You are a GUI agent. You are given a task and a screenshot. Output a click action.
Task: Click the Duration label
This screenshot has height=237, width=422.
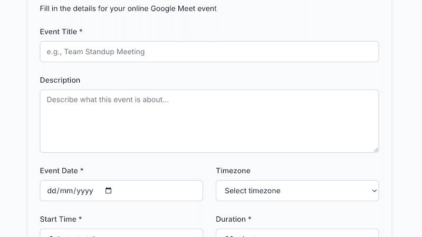click(x=231, y=219)
